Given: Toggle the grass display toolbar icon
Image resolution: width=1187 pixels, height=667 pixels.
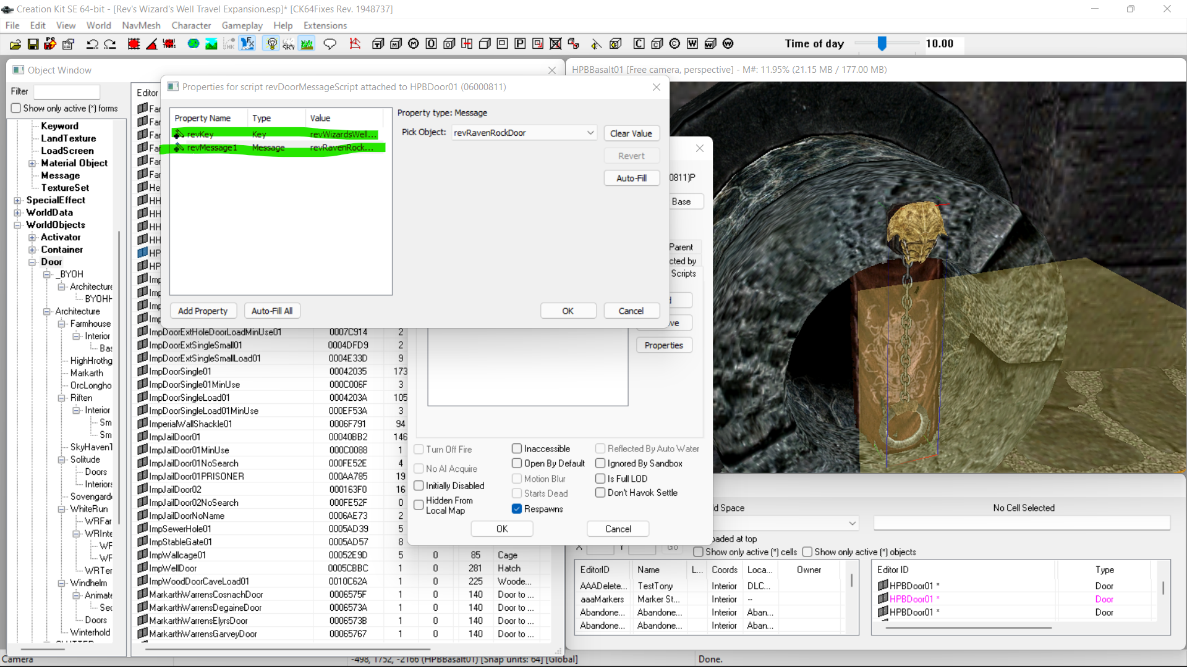Looking at the screenshot, I should tap(307, 44).
